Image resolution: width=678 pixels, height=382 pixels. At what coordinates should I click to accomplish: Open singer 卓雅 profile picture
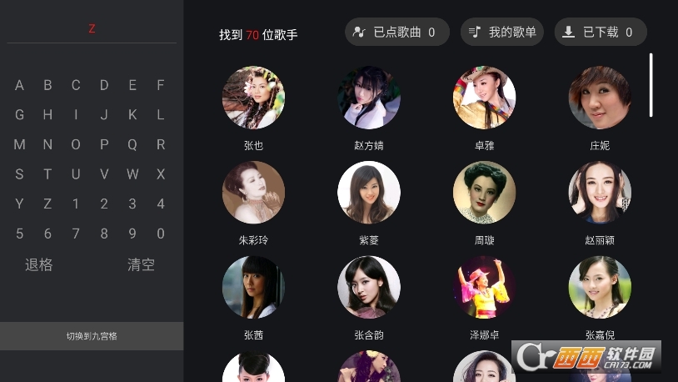pyautogui.click(x=484, y=98)
